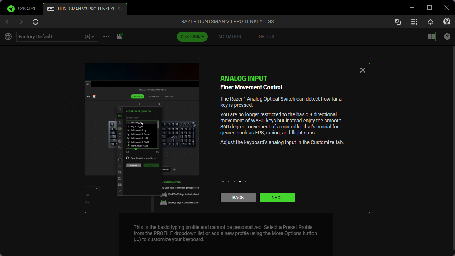Jump to the third tutorial page dot
The width and height of the screenshot is (455, 256).
(x=234, y=181)
